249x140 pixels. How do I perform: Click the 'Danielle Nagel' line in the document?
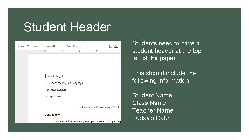coord(54,76)
